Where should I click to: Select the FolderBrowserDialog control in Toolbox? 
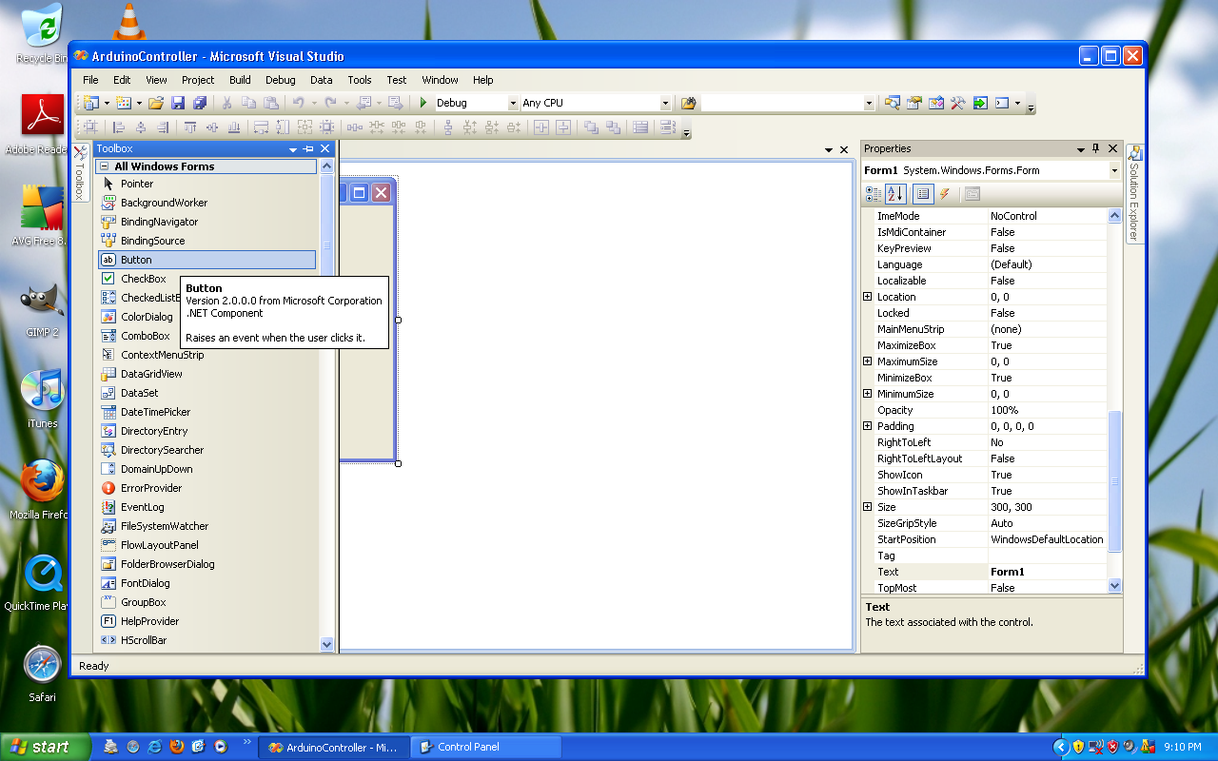click(207, 564)
